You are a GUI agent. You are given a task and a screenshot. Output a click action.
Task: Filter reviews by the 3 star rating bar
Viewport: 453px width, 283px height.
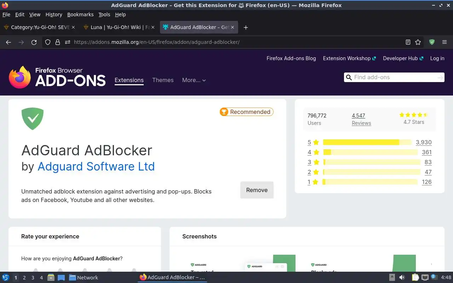pyautogui.click(x=372, y=162)
